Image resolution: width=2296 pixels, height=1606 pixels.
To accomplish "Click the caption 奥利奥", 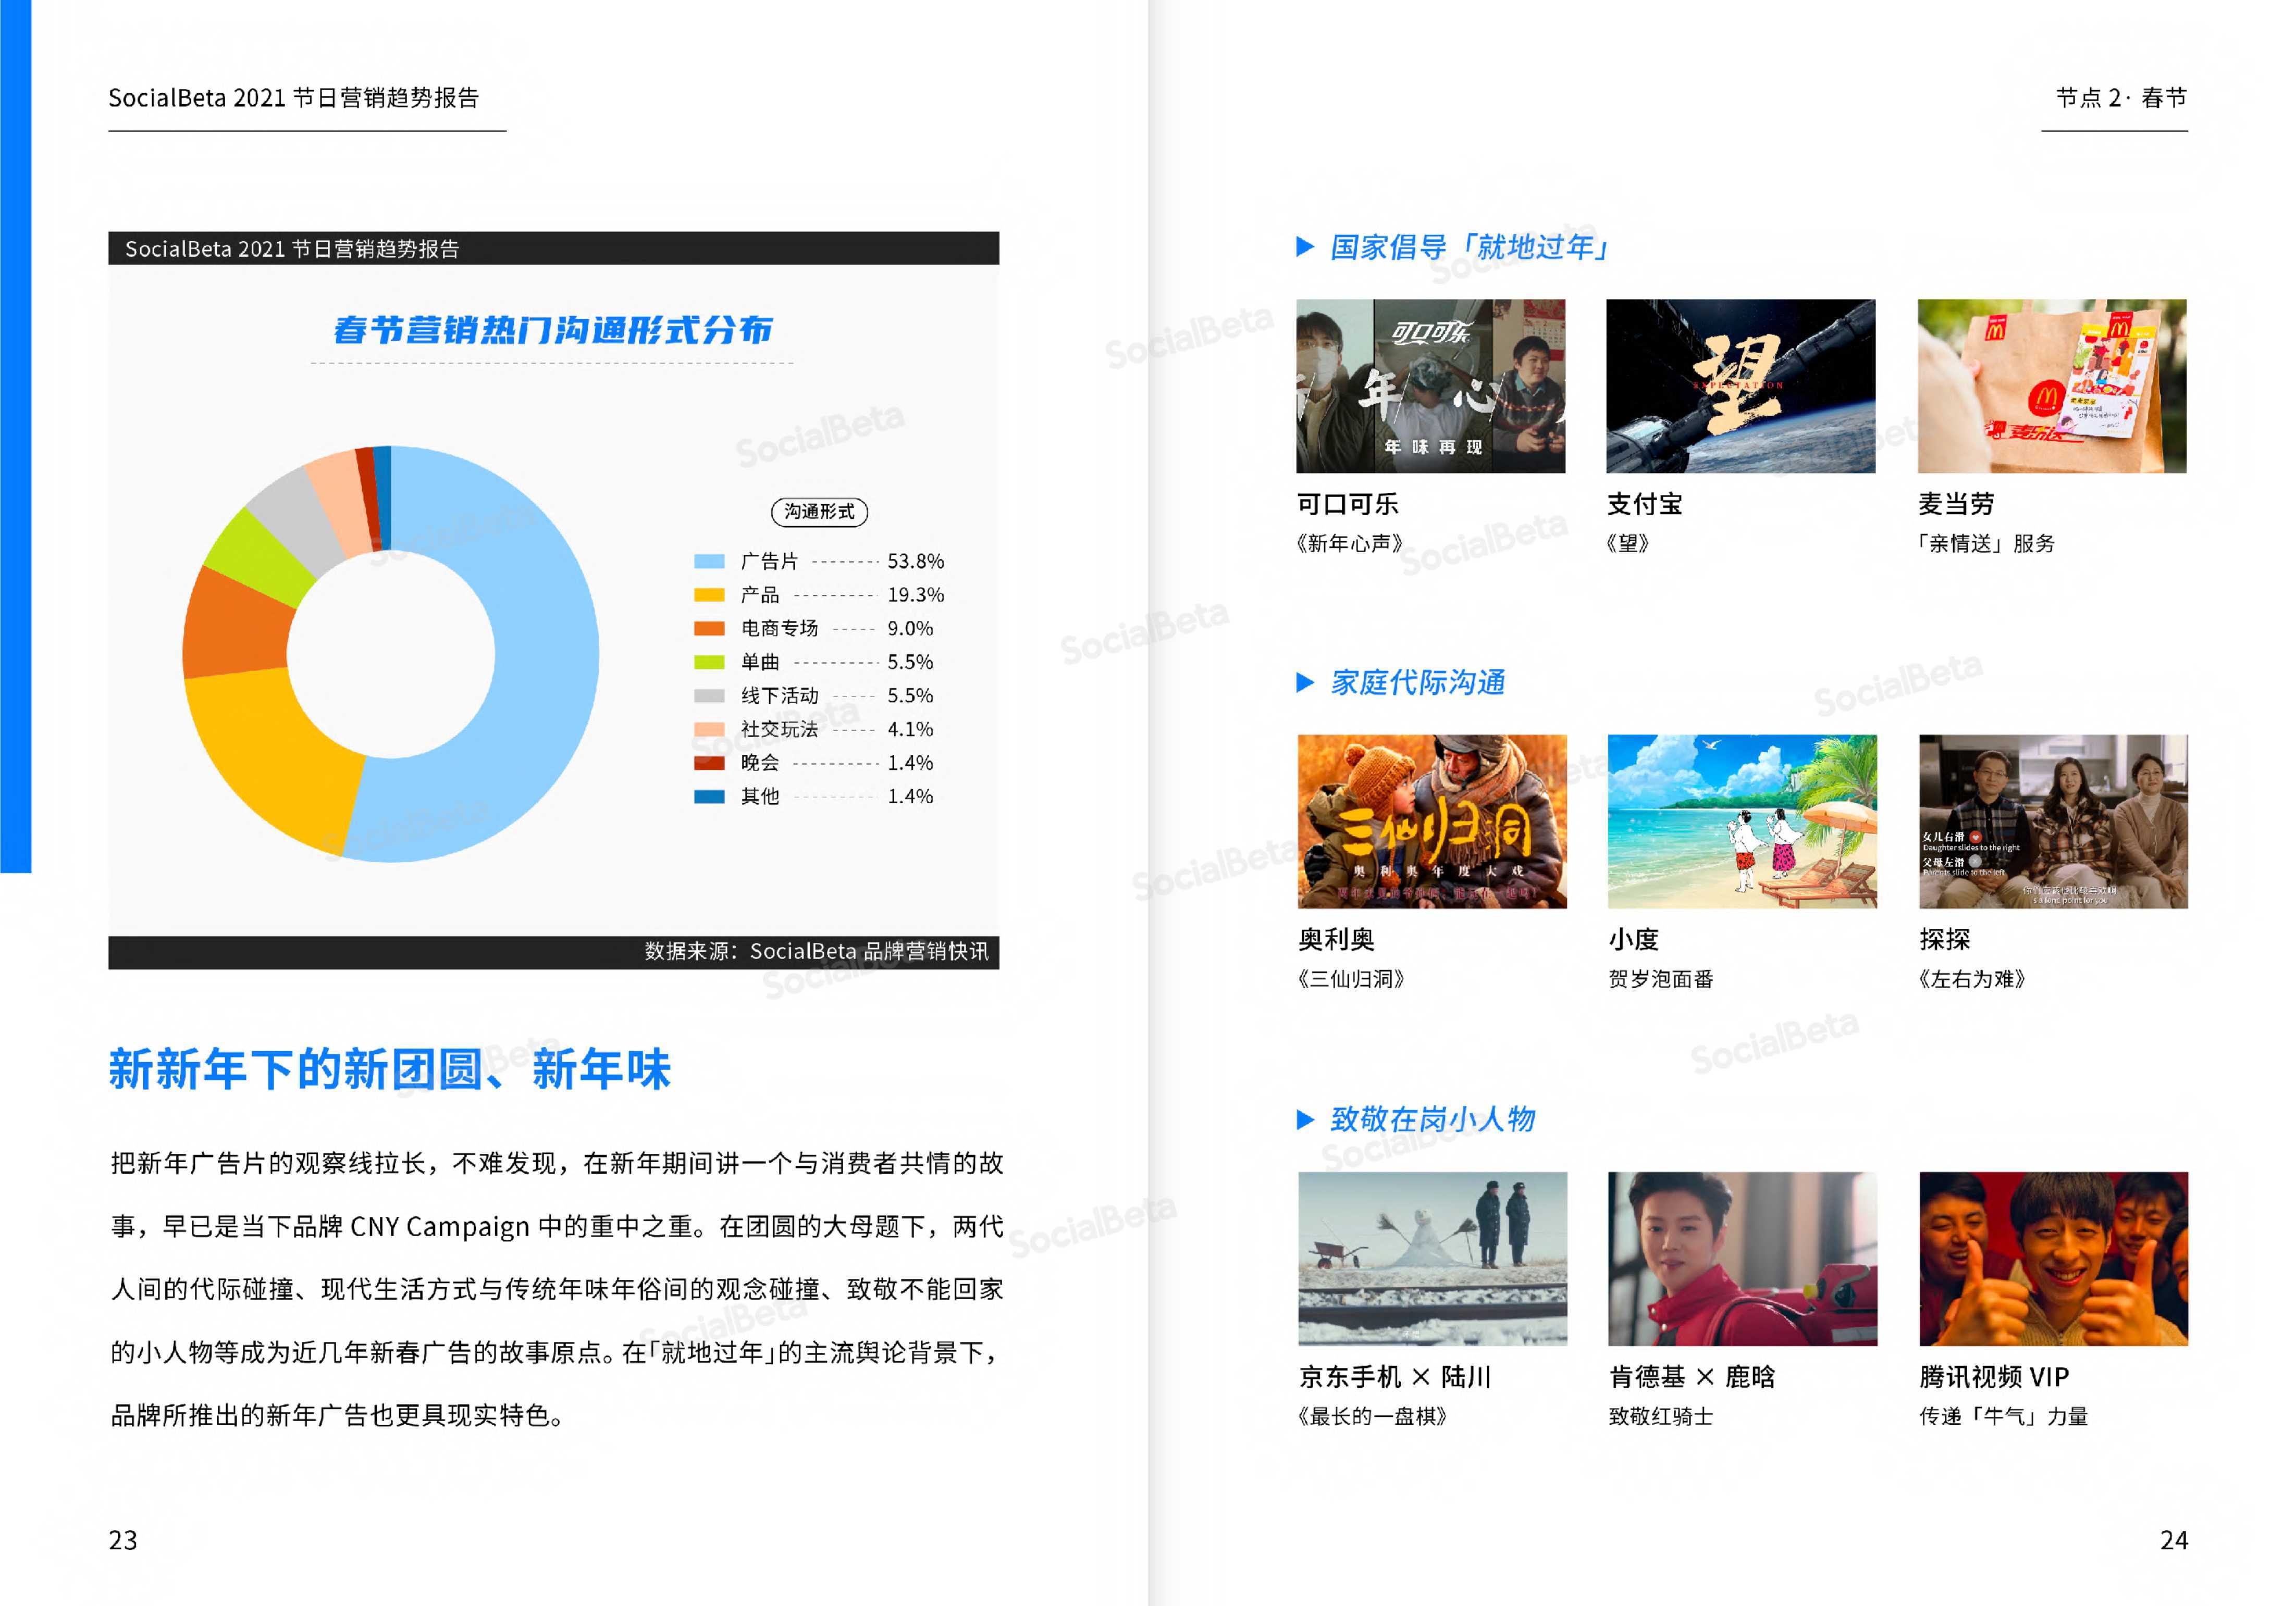I will tap(1337, 940).
